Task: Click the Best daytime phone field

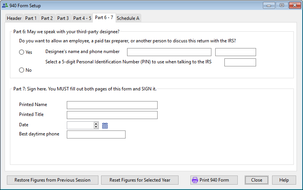Action: click(96, 135)
